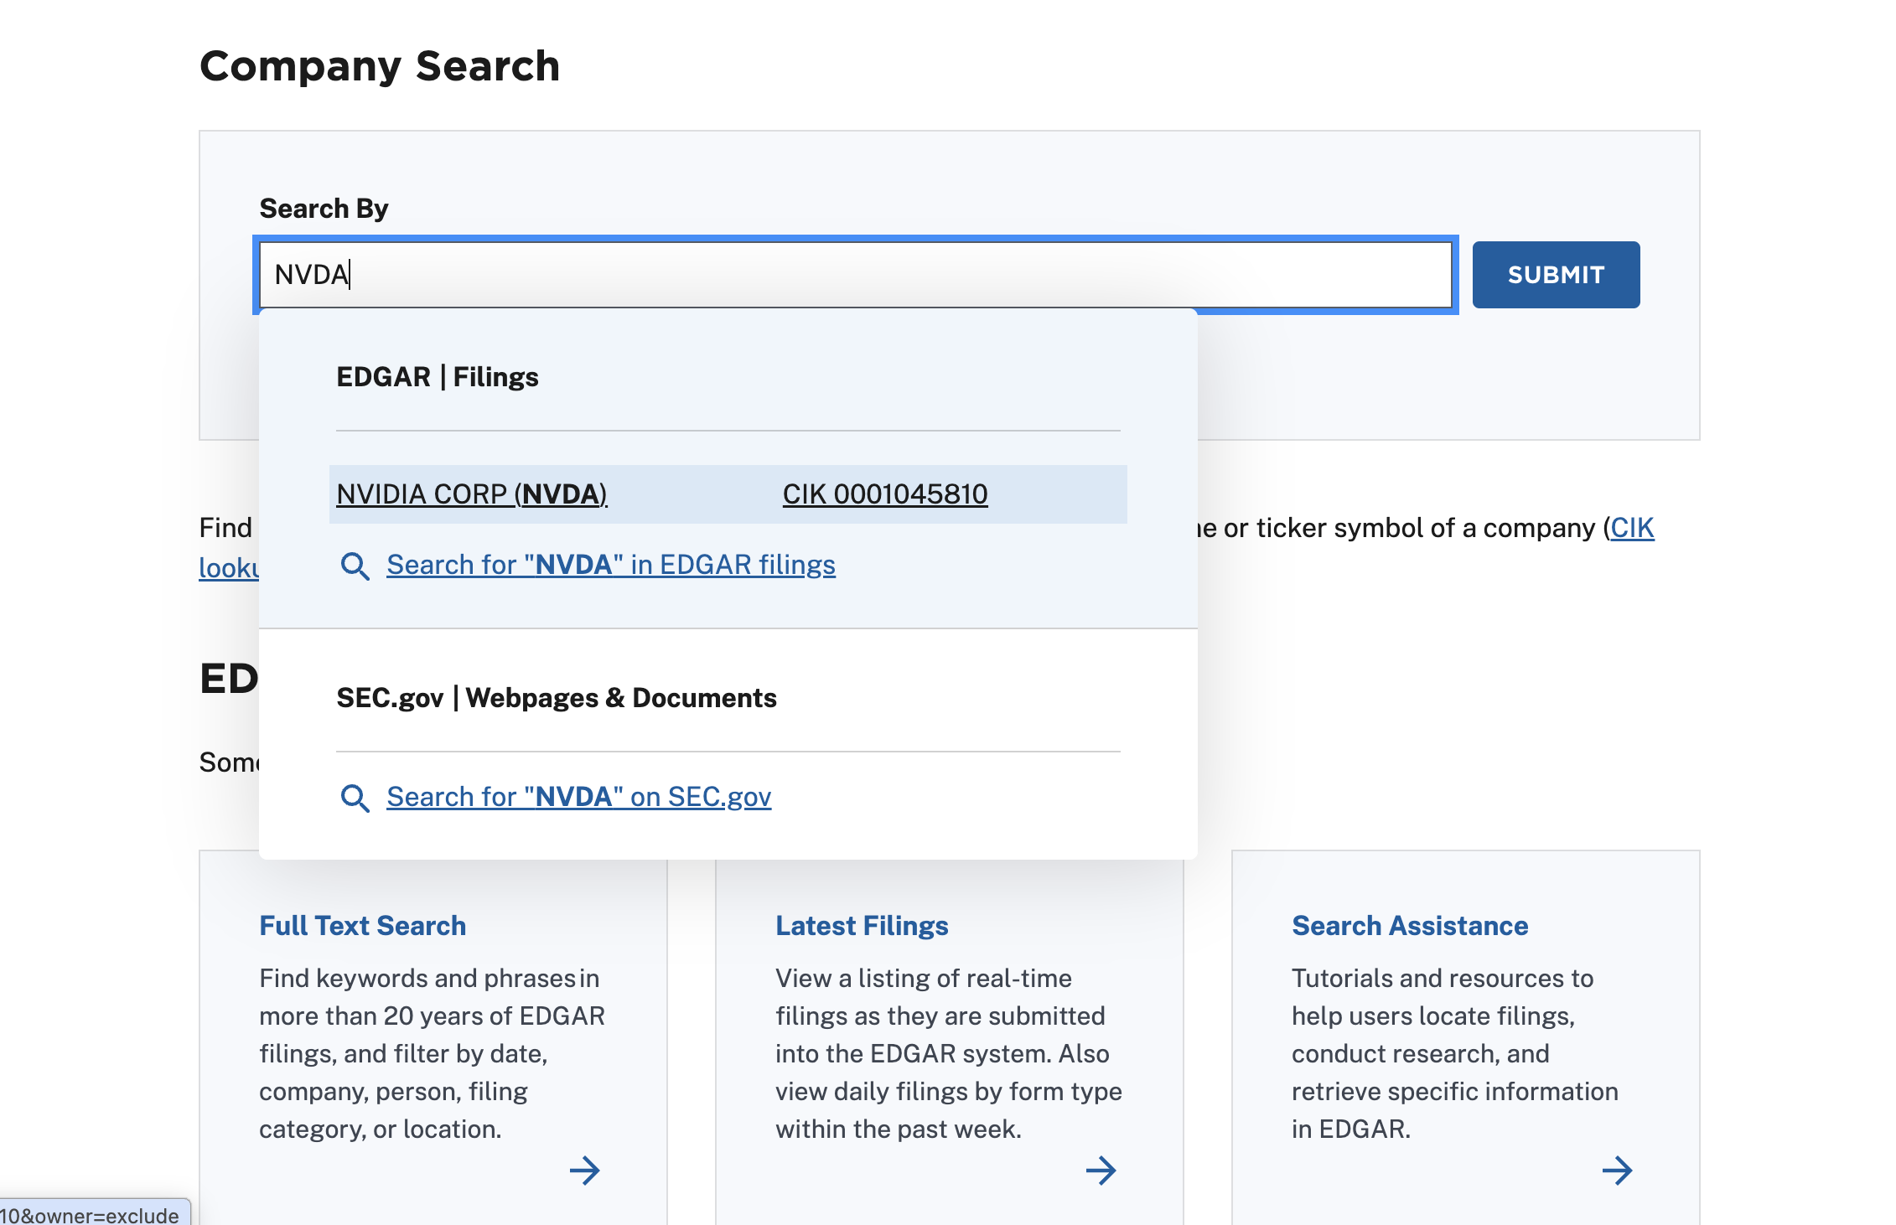Open the Latest Filings card heading

[x=862, y=926]
